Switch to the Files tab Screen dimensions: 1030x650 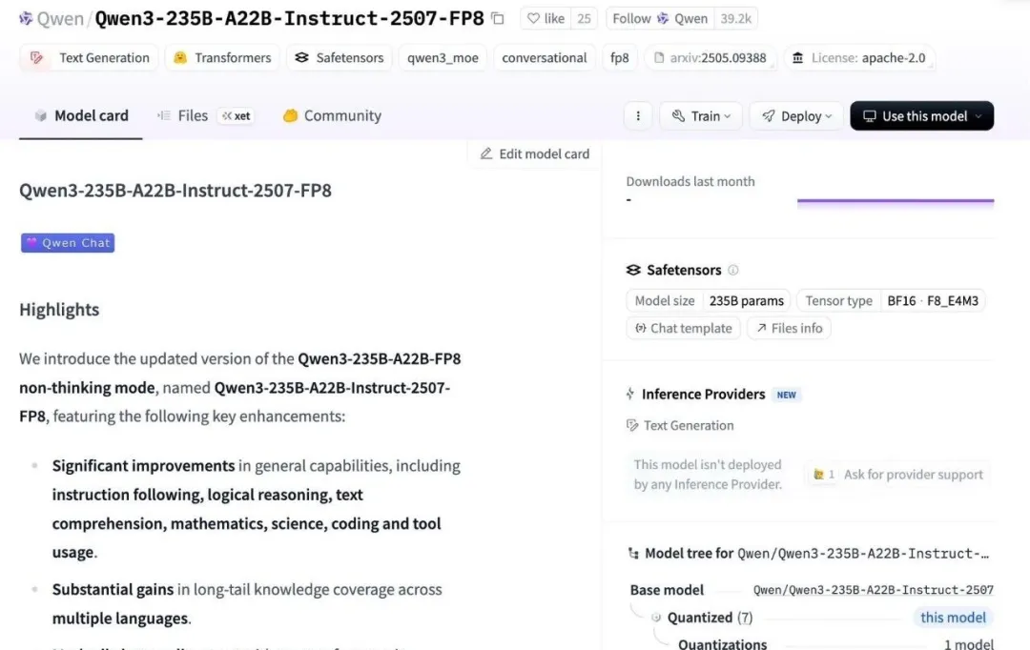(193, 115)
